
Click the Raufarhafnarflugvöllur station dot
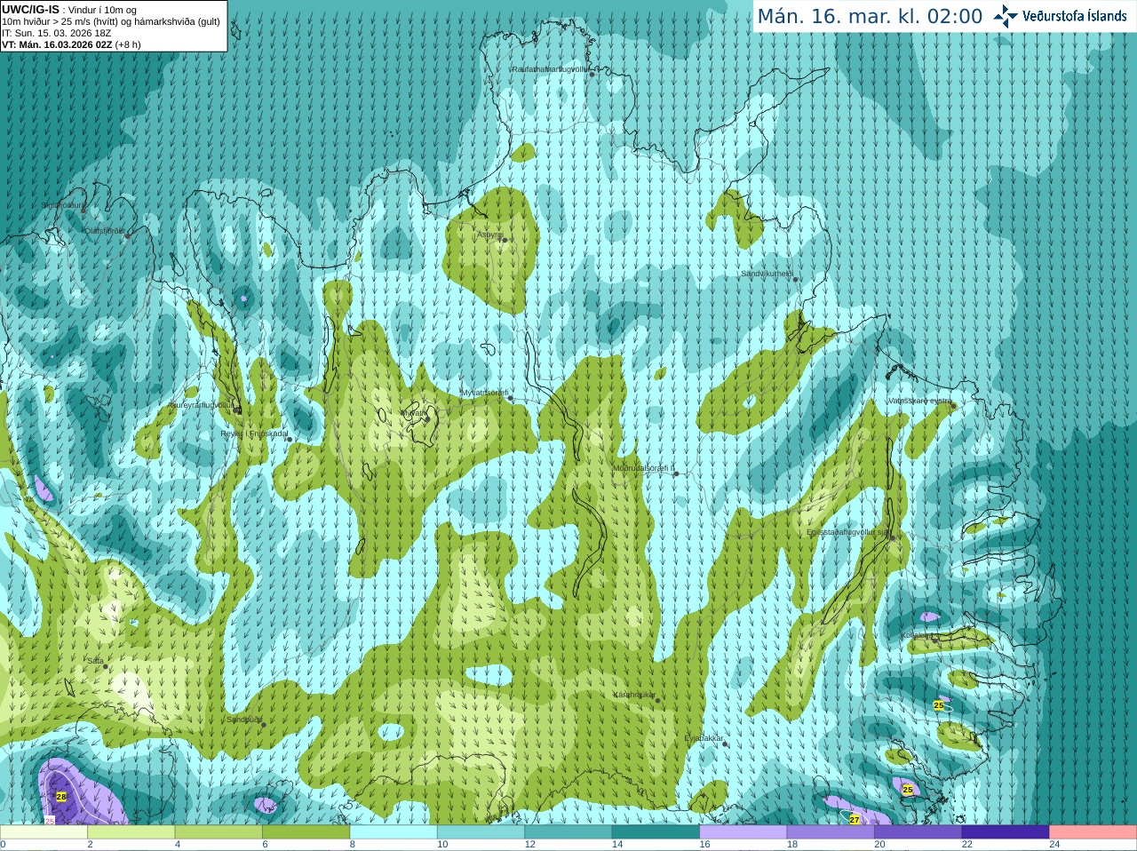592,75
